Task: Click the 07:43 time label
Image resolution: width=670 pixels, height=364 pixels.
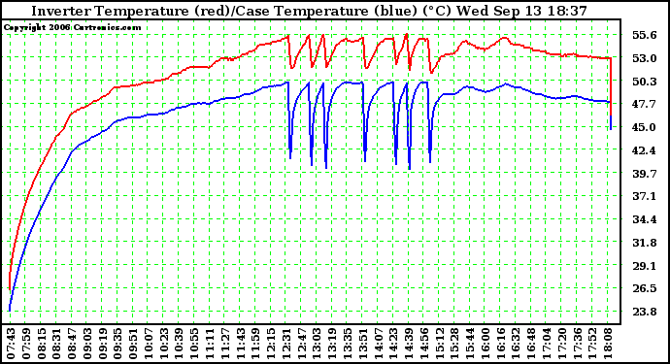Action: 10,344
